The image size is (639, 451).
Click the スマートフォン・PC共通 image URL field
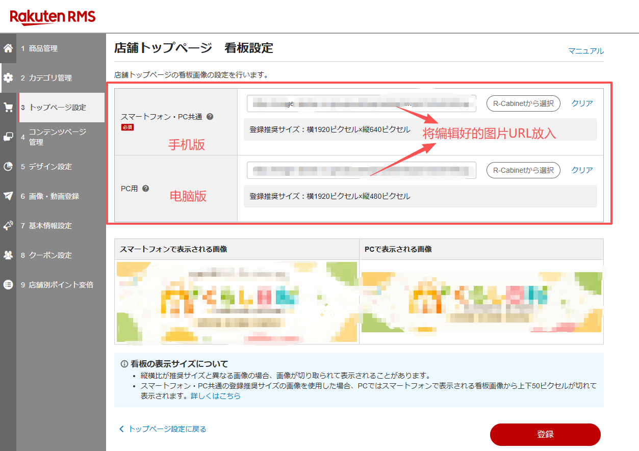pos(362,103)
